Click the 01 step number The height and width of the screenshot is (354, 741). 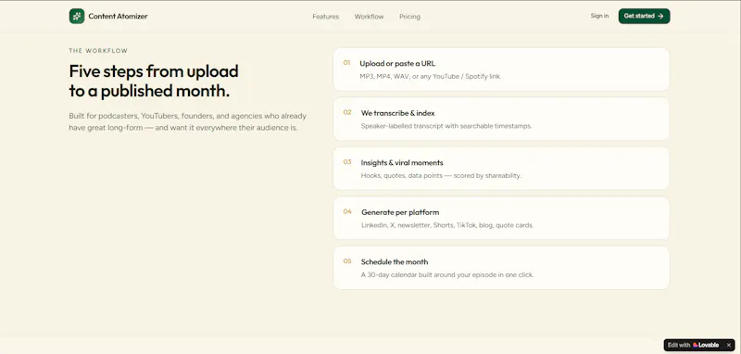[x=346, y=63]
